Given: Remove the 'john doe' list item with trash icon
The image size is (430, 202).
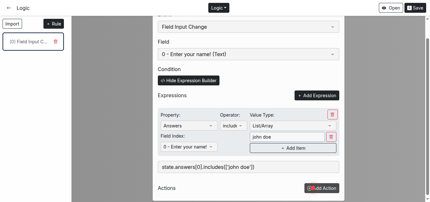Looking at the screenshot, I should [331, 137].
